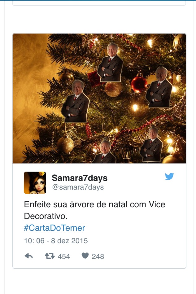Open the #CartaDoTemer hashtag
196x294 pixels.
tap(54, 228)
